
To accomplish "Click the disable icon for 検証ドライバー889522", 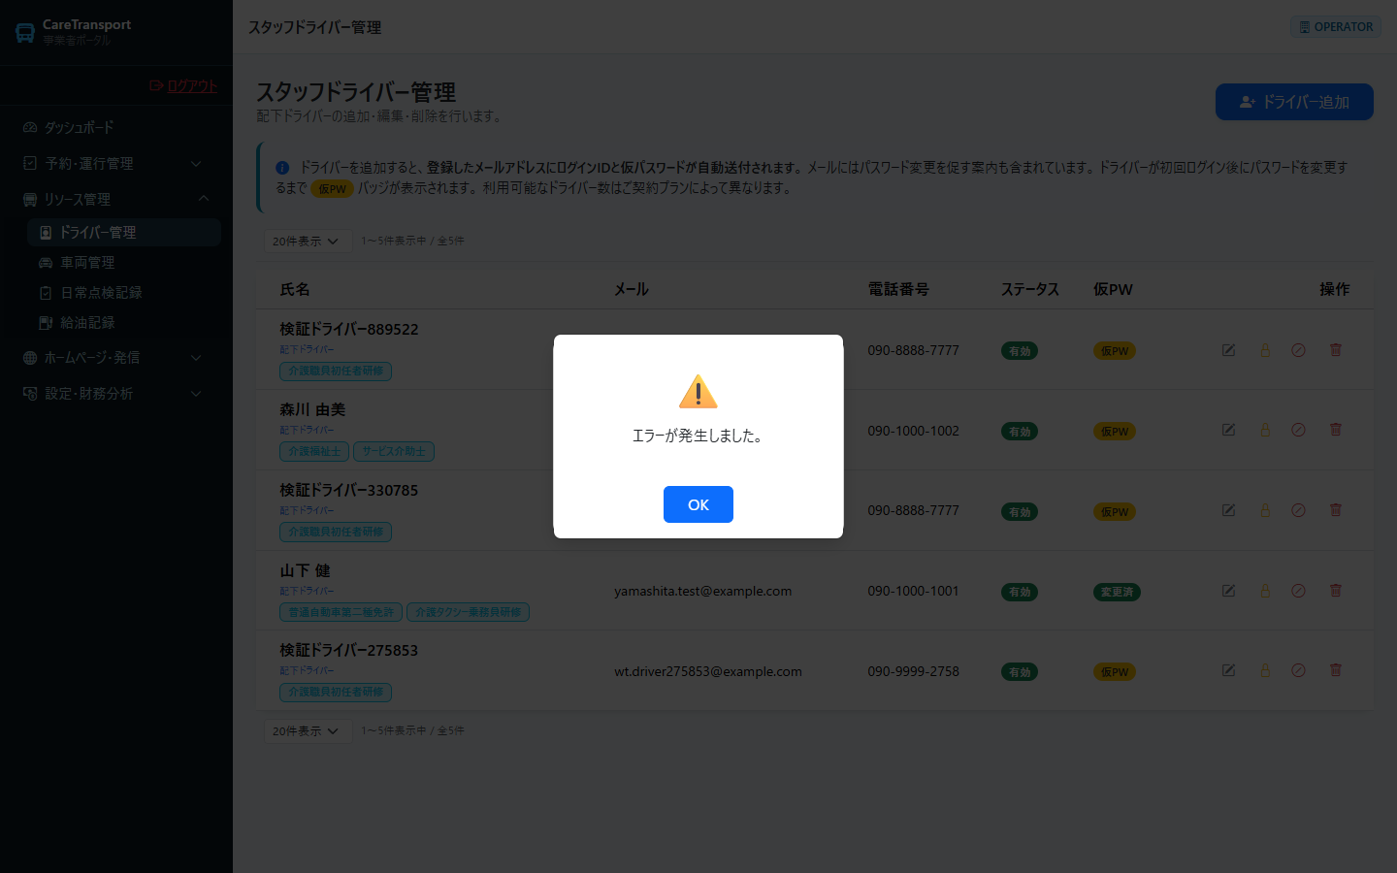I will click(x=1298, y=350).
